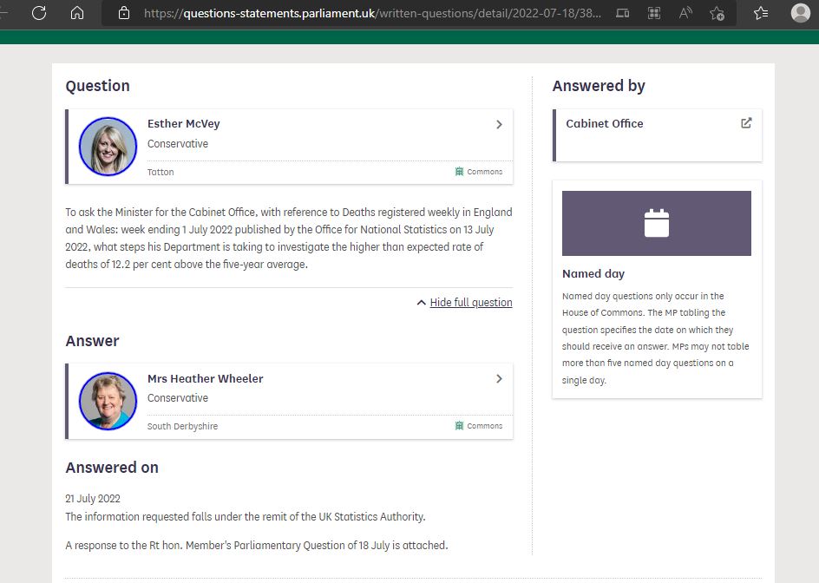819x583 pixels.
Task: Click Esther McVey's portrait photo
Action: (x=108, y=147)
